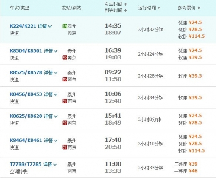Open train K8464/K8461 link
This screenshot has height=178, width=216.
[x=26, y=140]
